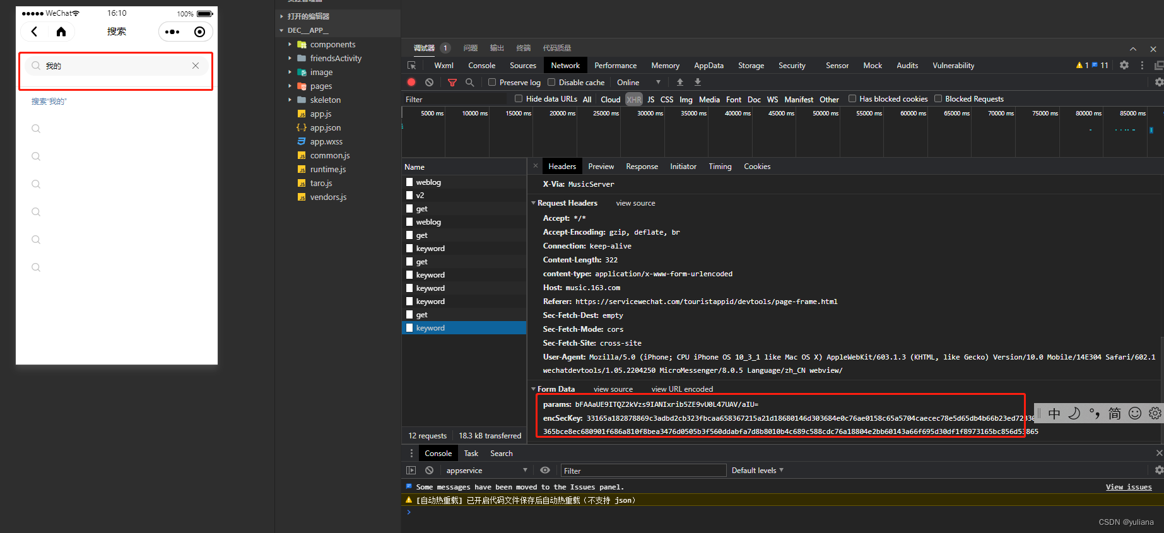The height and width of the screenshot is (533, 1164).
Task: Click the console Filter input field
Action: click(644, 471)
